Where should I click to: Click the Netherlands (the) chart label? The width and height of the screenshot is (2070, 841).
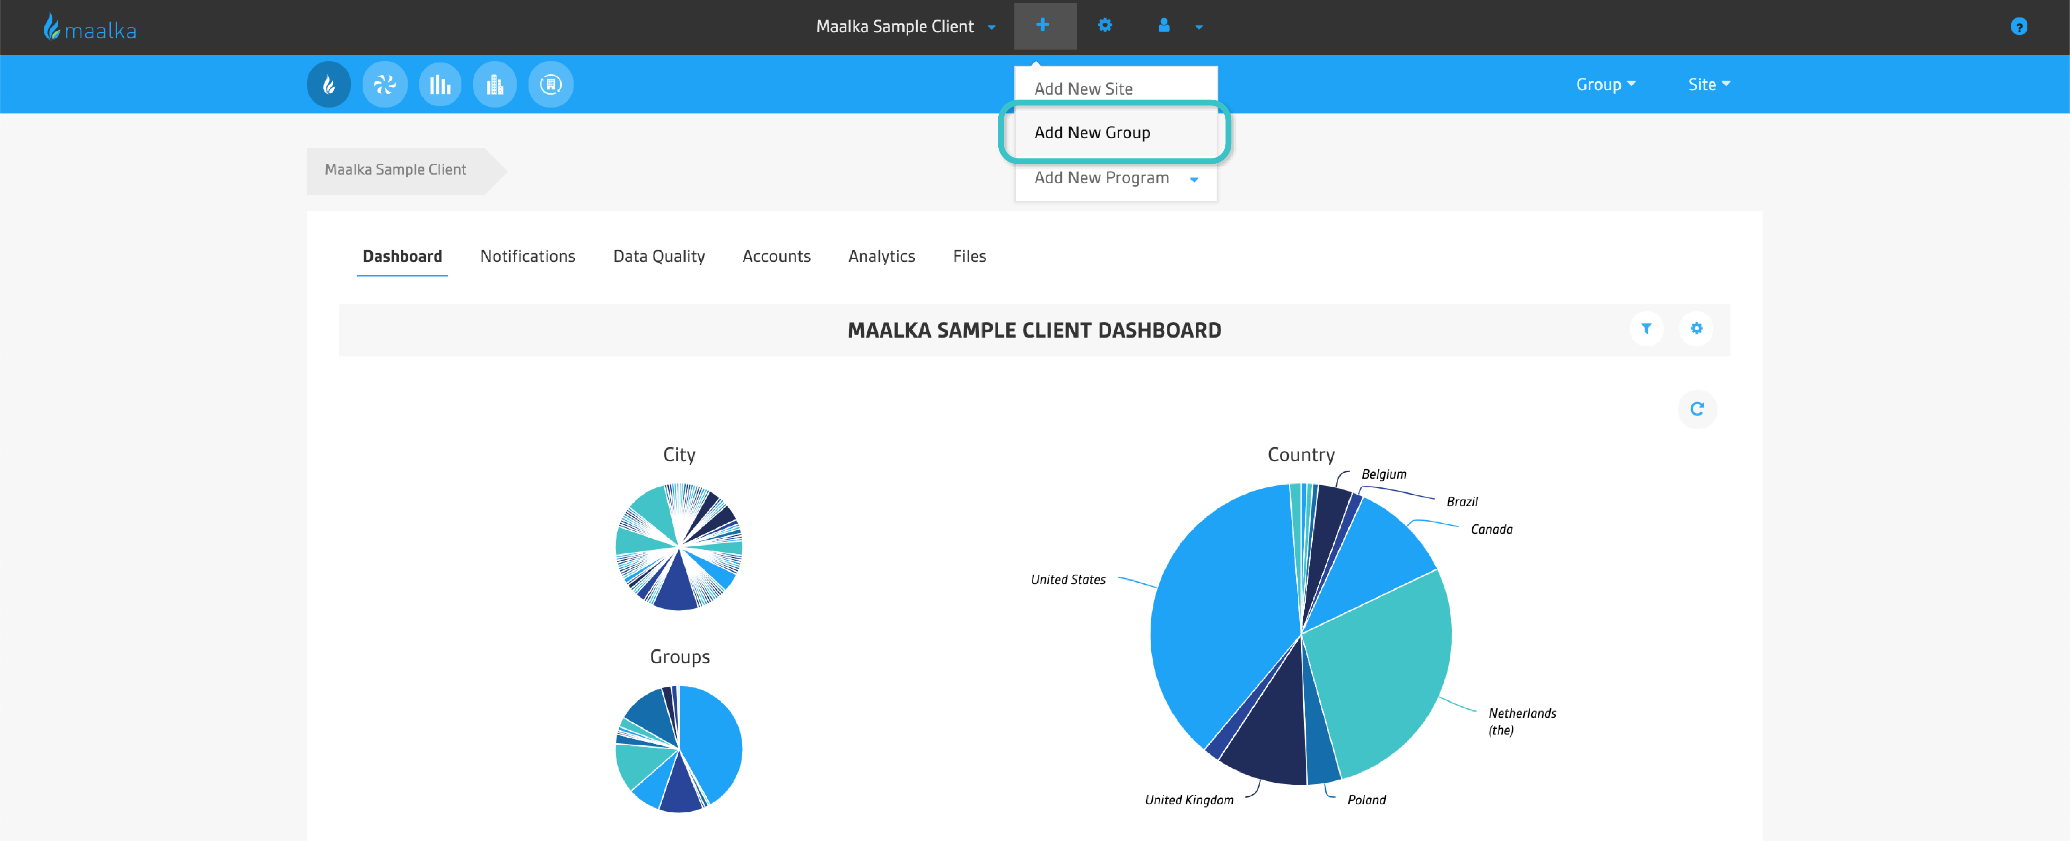pos(1522,721)
